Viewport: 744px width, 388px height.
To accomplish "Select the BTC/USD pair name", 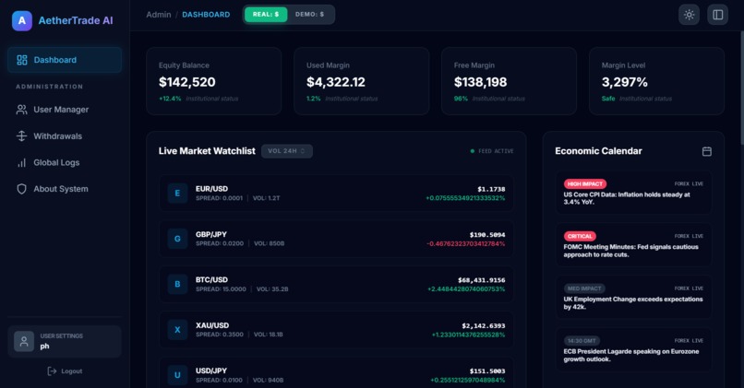I will point(211,279).
